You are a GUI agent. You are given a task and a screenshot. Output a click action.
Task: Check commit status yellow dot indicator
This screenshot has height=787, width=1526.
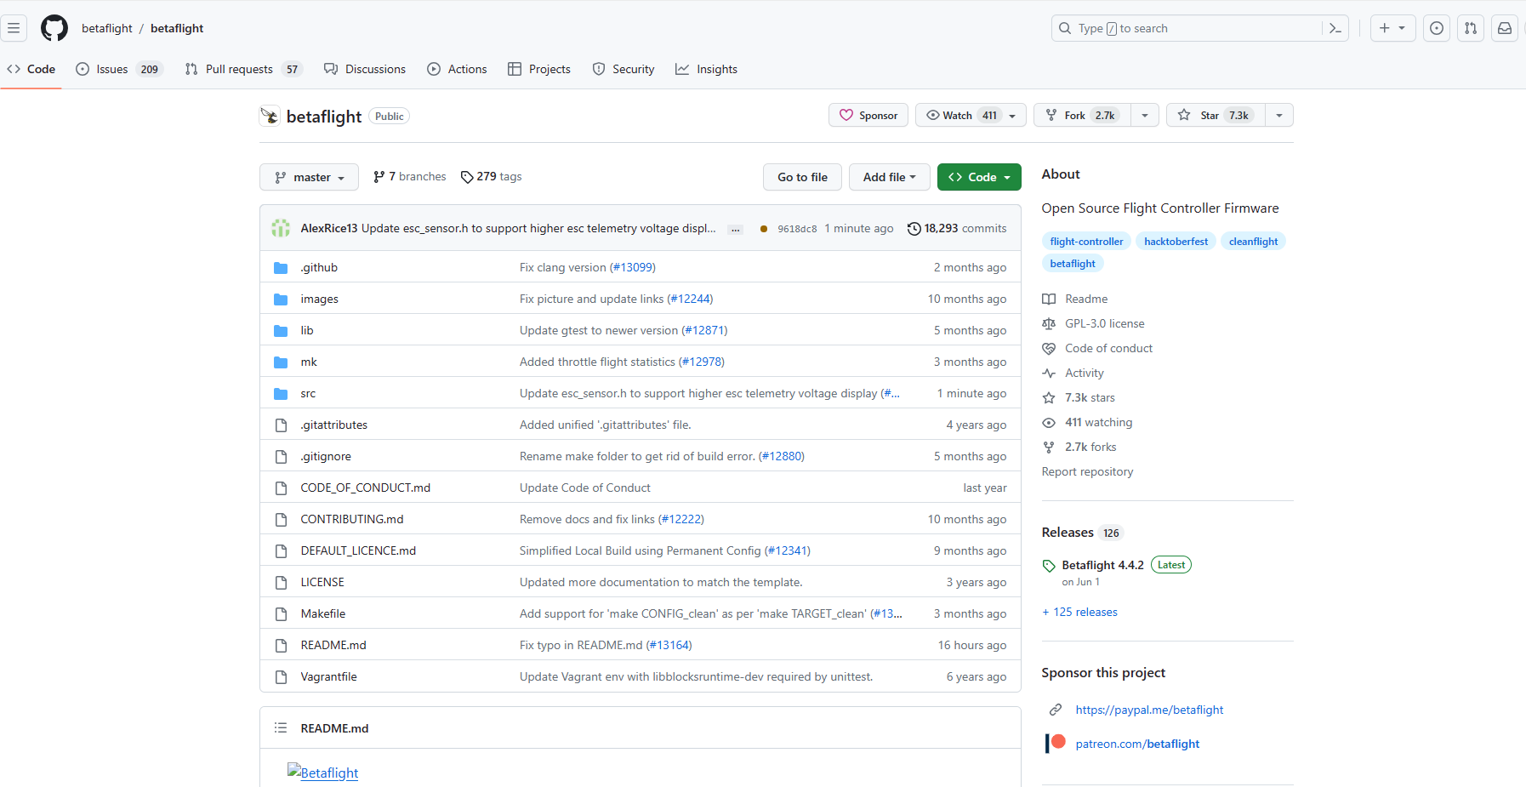[x=764, y=229]
